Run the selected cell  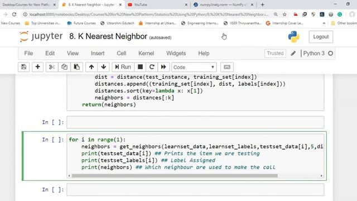pyautogui.click(x=123, y=67)
